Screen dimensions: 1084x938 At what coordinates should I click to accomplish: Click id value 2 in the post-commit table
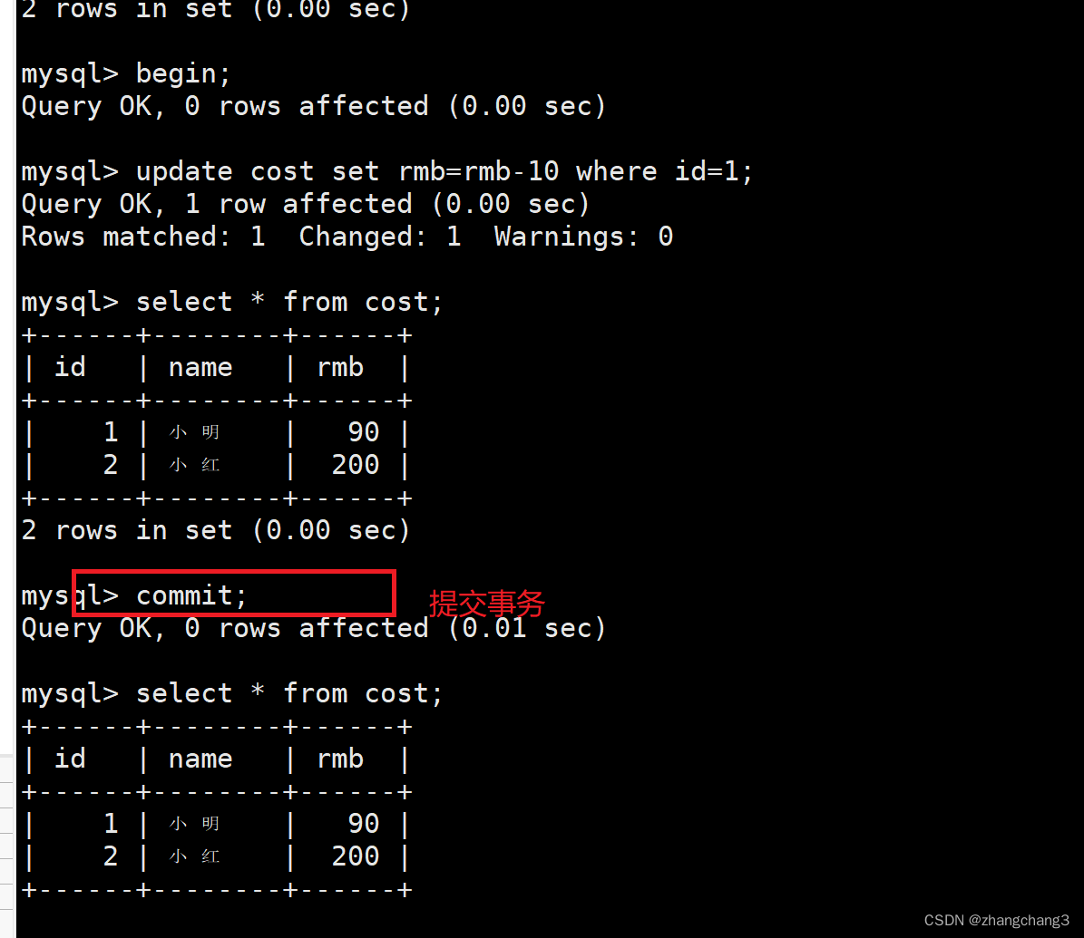point(111,856)
